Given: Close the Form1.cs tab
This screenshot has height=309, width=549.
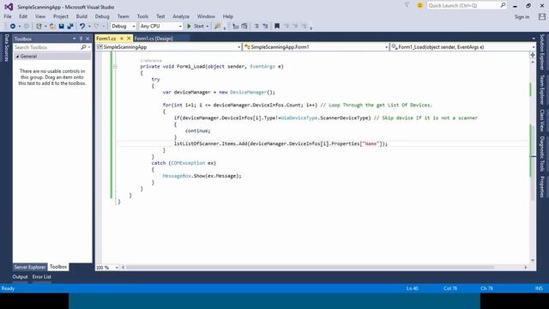Looking at the screenshot, I should (129, 38).
